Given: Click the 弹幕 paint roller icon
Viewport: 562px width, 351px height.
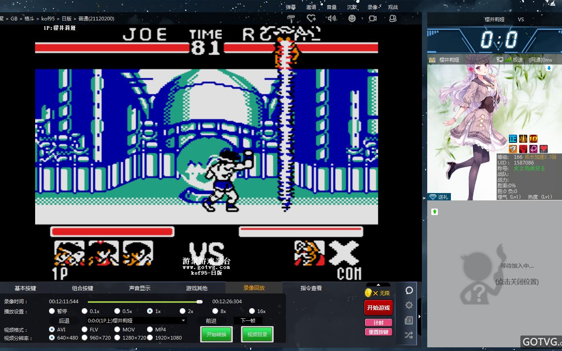Looking at the screenshot, I should point(291,18).
